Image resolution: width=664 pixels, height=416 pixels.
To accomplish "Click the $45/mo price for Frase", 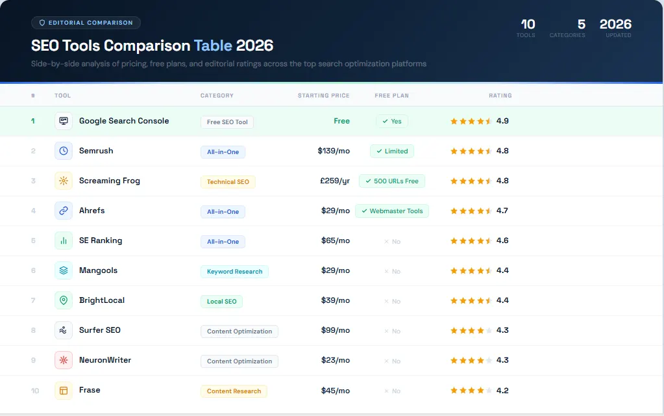I will 336,391.
